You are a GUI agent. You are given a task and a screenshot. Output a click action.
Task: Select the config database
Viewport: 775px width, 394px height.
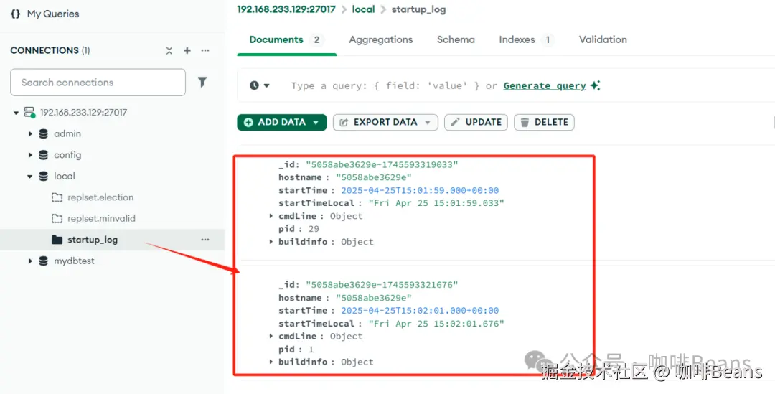pyautogui.click(x=67, y=155)
